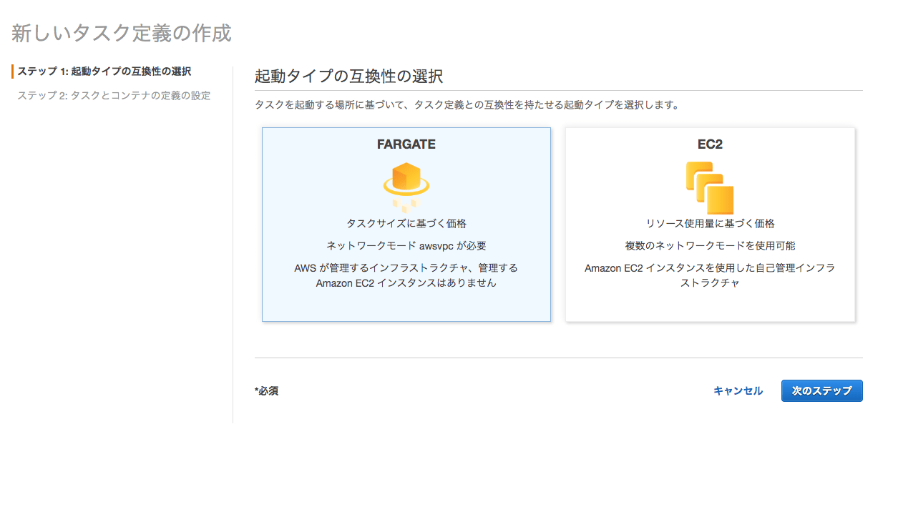
Task: Go to ステップ 1 in the sidebar
Action: (x=104, y=72)
